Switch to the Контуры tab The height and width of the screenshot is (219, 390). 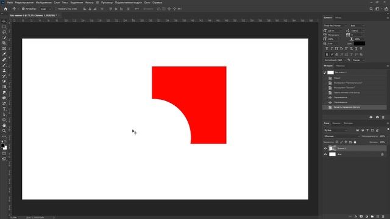(x=348, y=123)
